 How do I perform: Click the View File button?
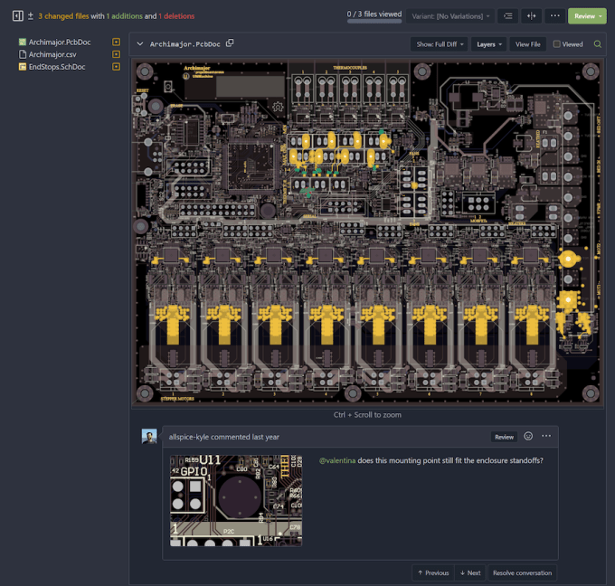pos(528,43)
